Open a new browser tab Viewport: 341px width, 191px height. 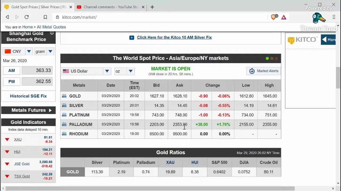point(152,7)
